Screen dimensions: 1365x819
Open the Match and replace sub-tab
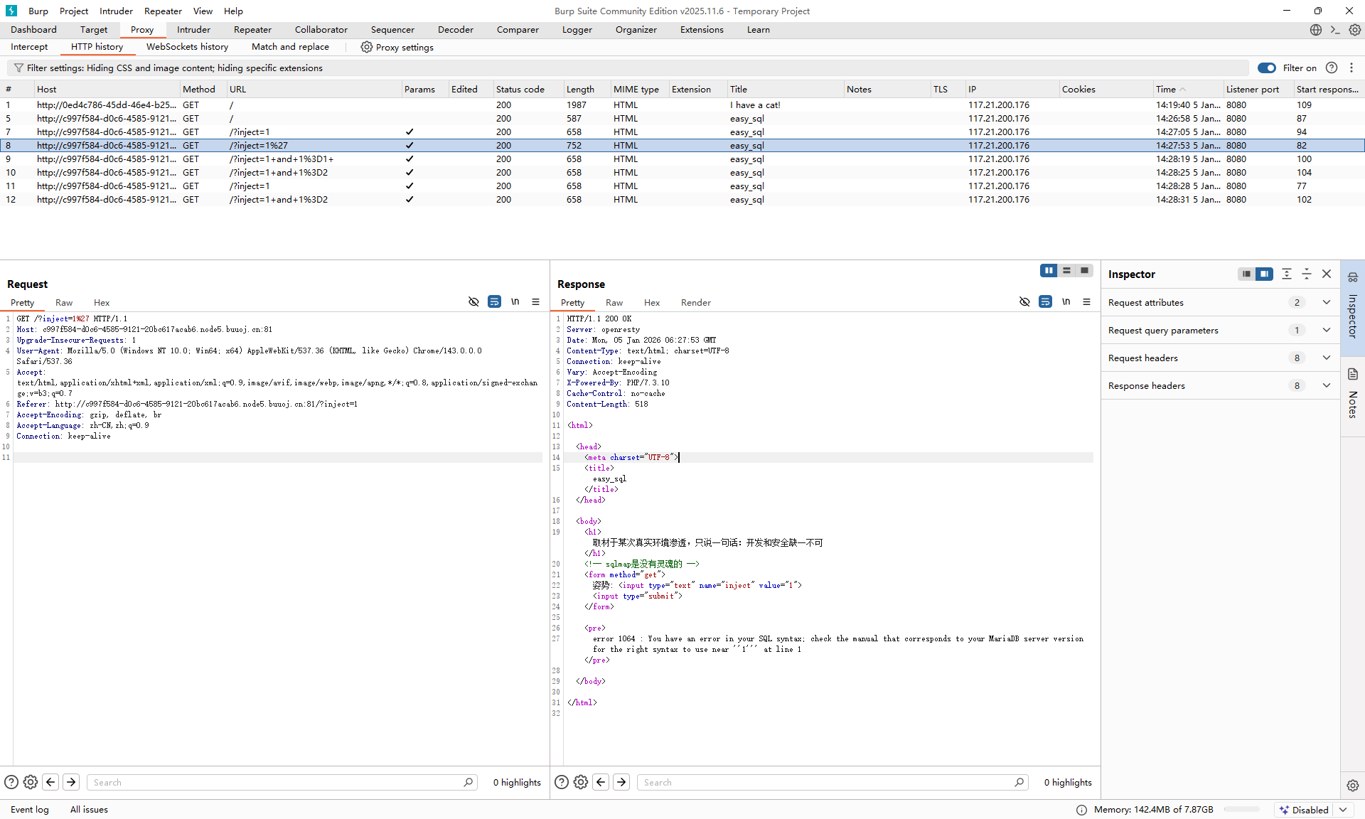[x=290, y=47]
